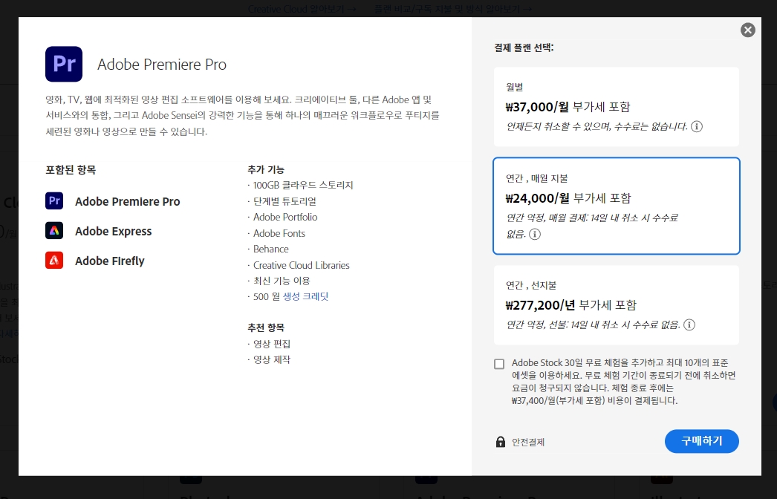
Task: Click Adobe Fonts feature text
Action: click(x=279, y=233)
